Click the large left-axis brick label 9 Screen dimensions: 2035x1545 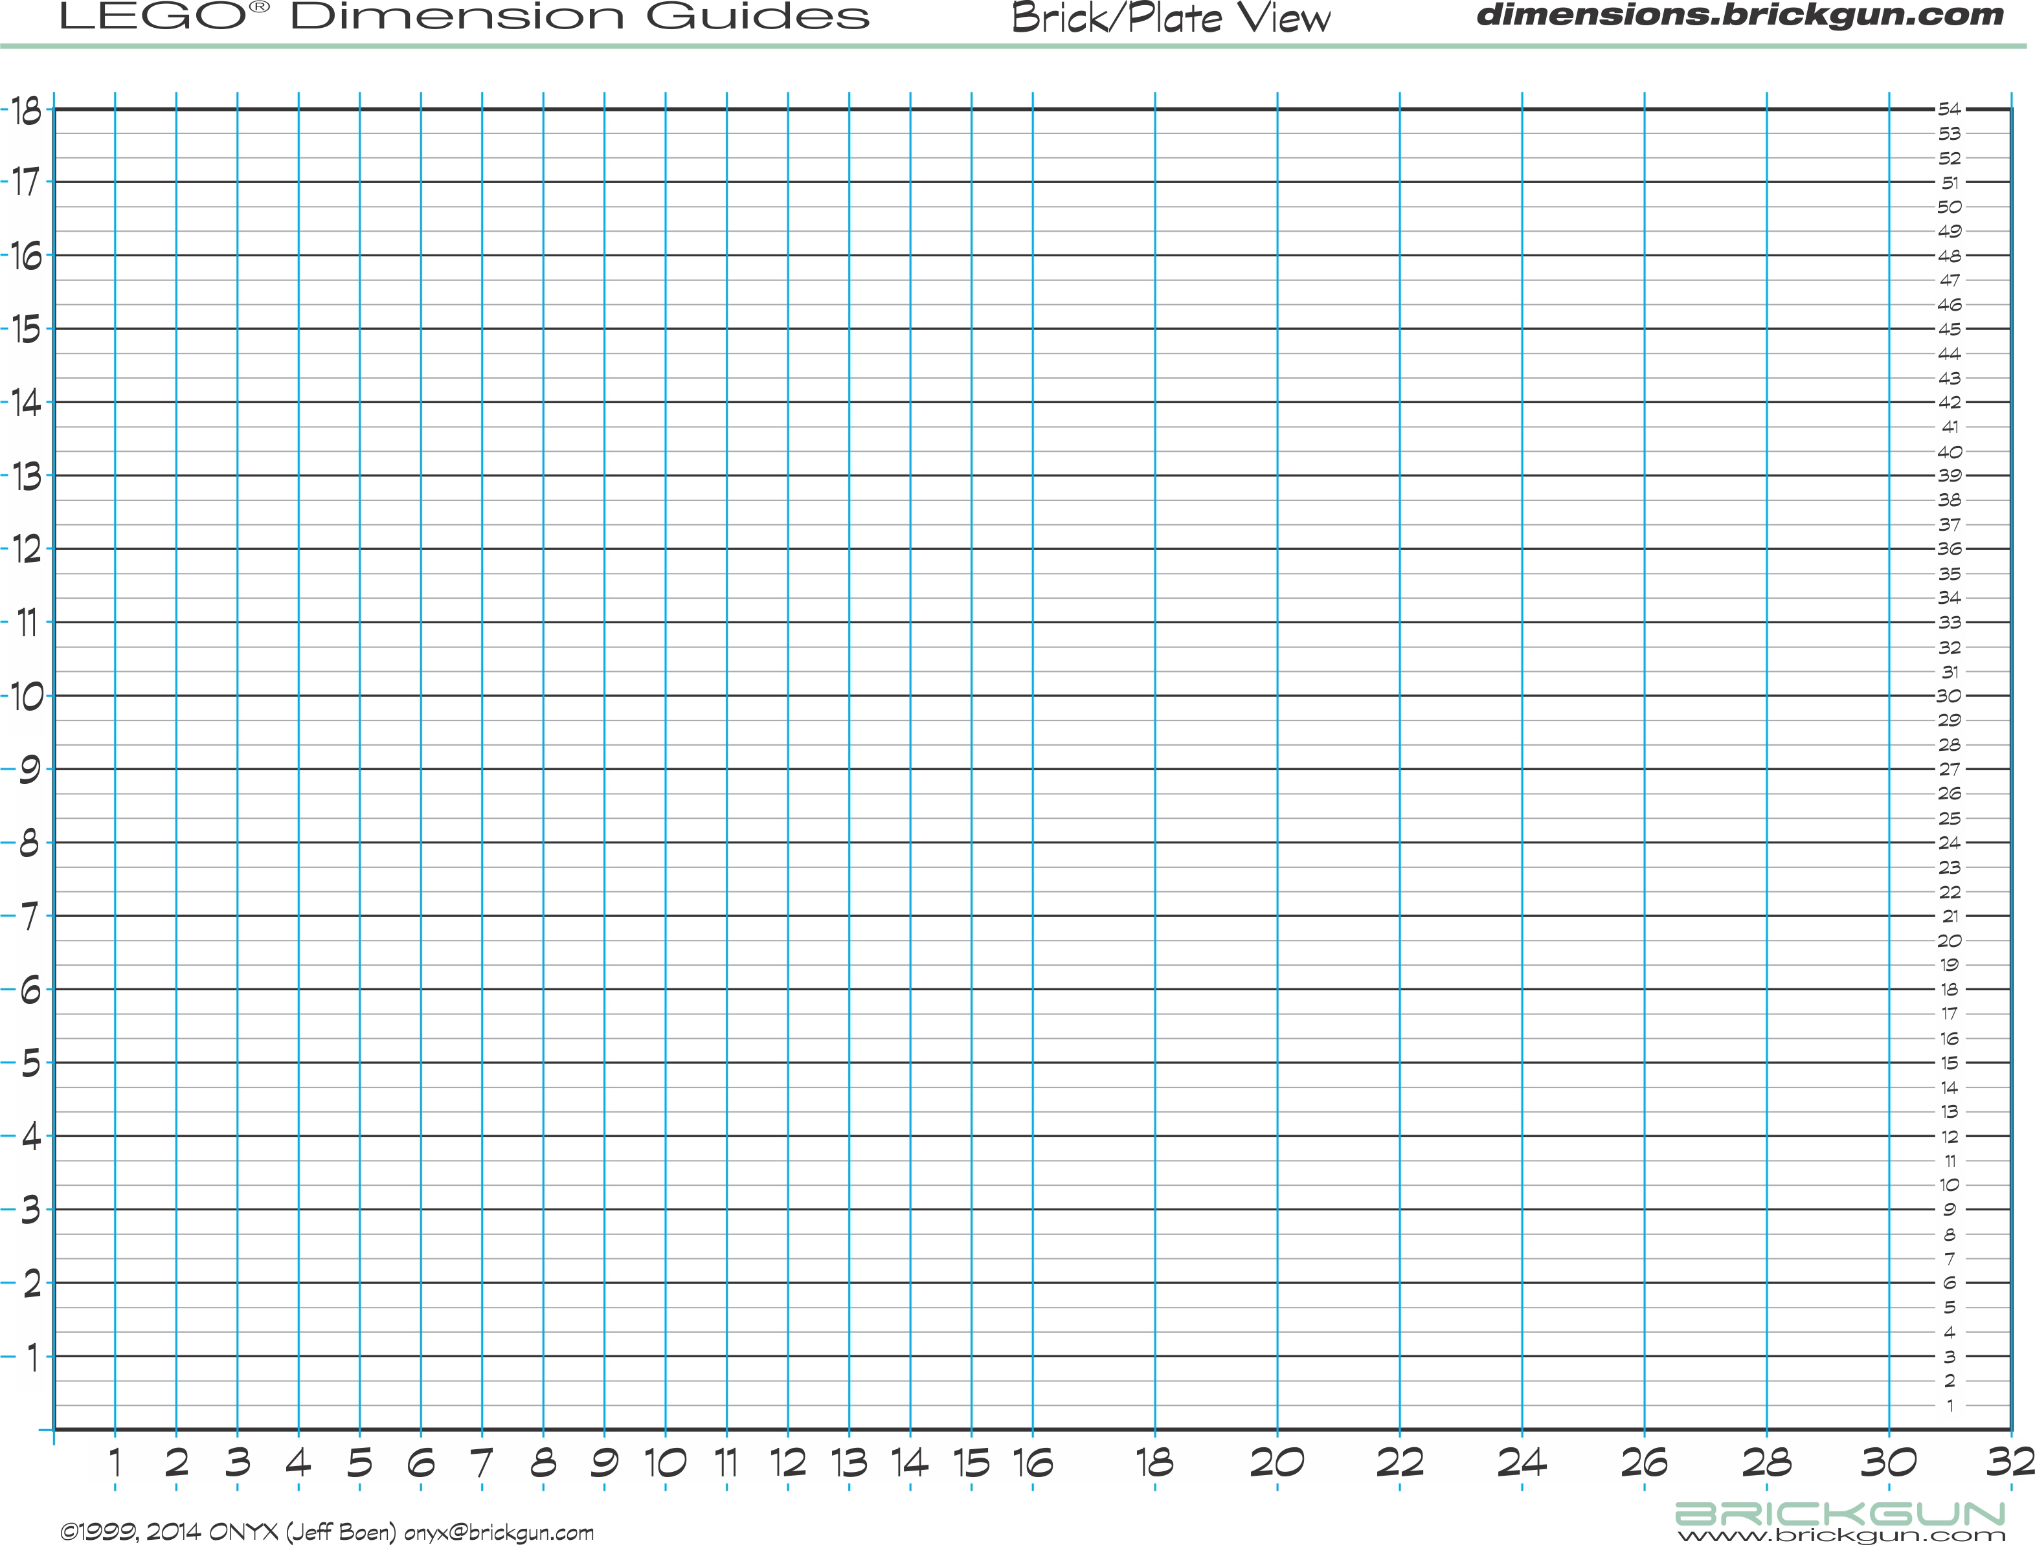(x=29, y=770)
